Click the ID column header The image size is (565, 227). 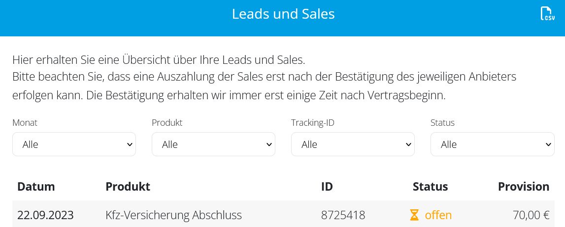tap(327, 186)
